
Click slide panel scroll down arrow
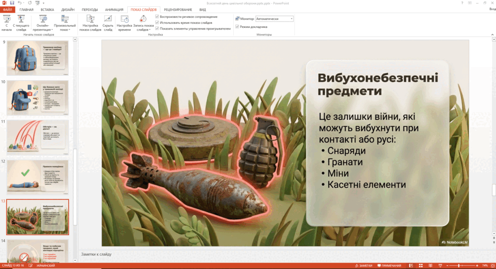pyautogui.click(x=75, y=261)
